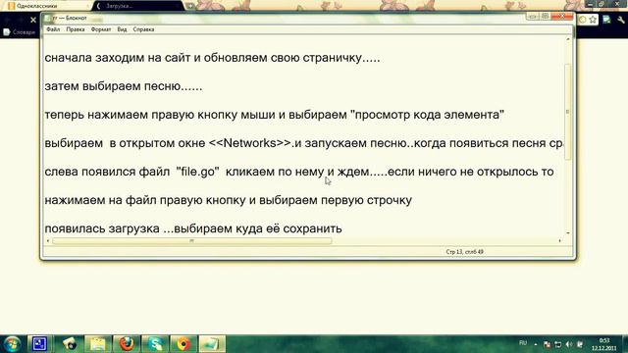Click the Notepad title bar icon
Viewport: 628px width, 353px height.
[48, 18]
